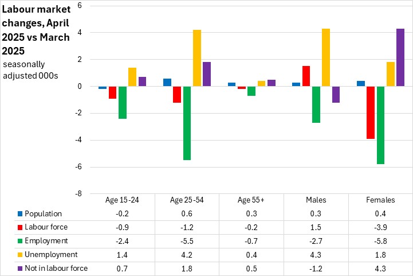Select the purple Not in labour force Females bar
413x276 pixels.
pos(400,57)
